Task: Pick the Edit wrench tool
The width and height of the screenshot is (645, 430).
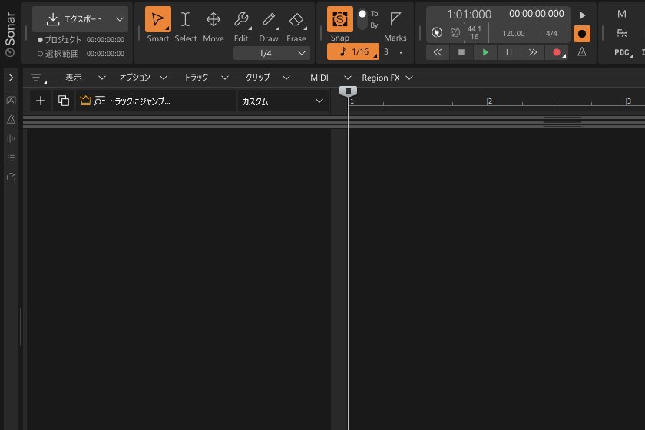Action: click(x=241, y=20)
